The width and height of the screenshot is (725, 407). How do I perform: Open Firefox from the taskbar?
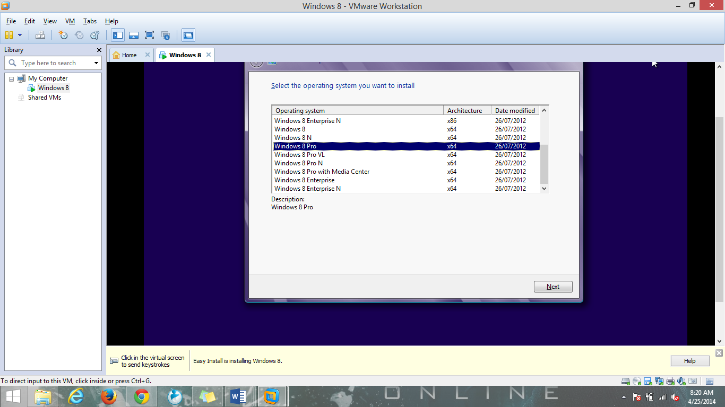109,396
